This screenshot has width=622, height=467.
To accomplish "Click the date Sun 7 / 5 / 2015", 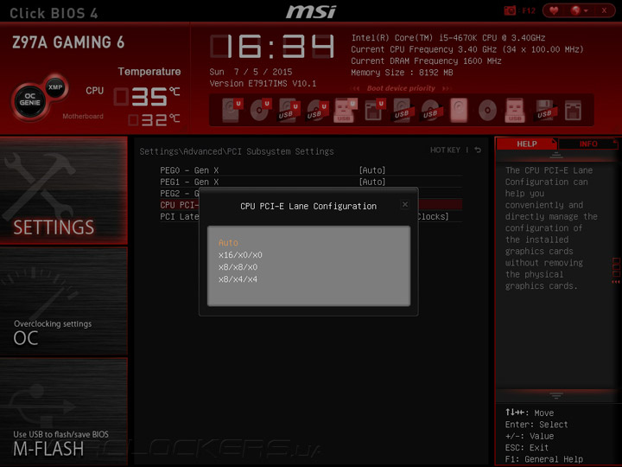I will tap(251, 72).
